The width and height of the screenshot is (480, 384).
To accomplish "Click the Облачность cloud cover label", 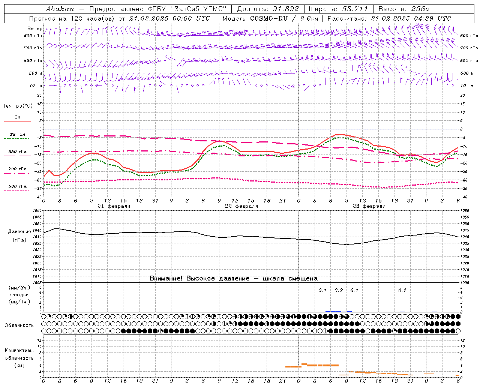I will pyautogui.click(x=19, y=325).
